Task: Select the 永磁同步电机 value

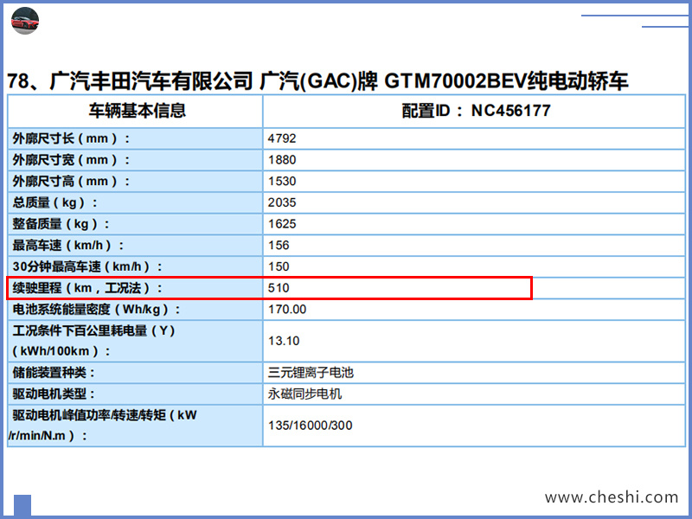Action: point(304,394)
